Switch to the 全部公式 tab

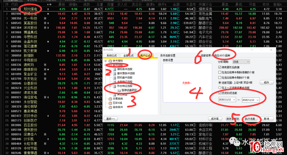128,56
